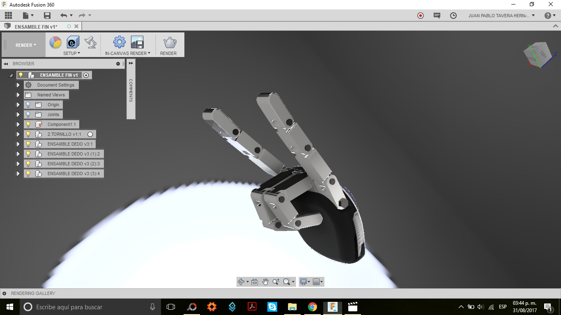
Task: Select the Orbit navigation tool
Action: coord(241,282)
